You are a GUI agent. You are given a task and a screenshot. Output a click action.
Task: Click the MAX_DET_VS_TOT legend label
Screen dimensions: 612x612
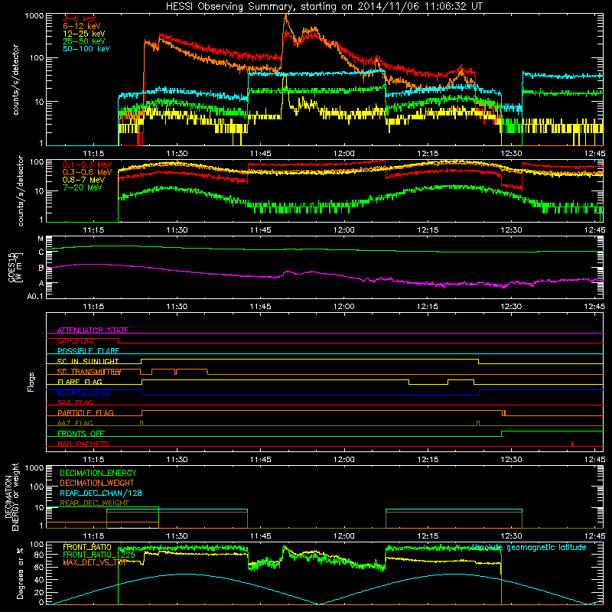pyautogui.click(x=94, y=562)
